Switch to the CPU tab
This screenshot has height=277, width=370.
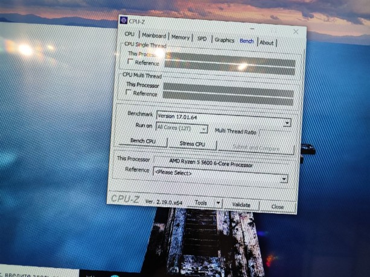pos(130,35)
